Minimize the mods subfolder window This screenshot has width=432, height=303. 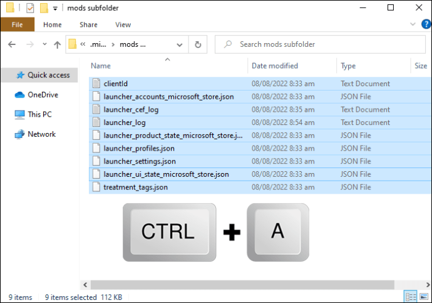pos(363,7)
